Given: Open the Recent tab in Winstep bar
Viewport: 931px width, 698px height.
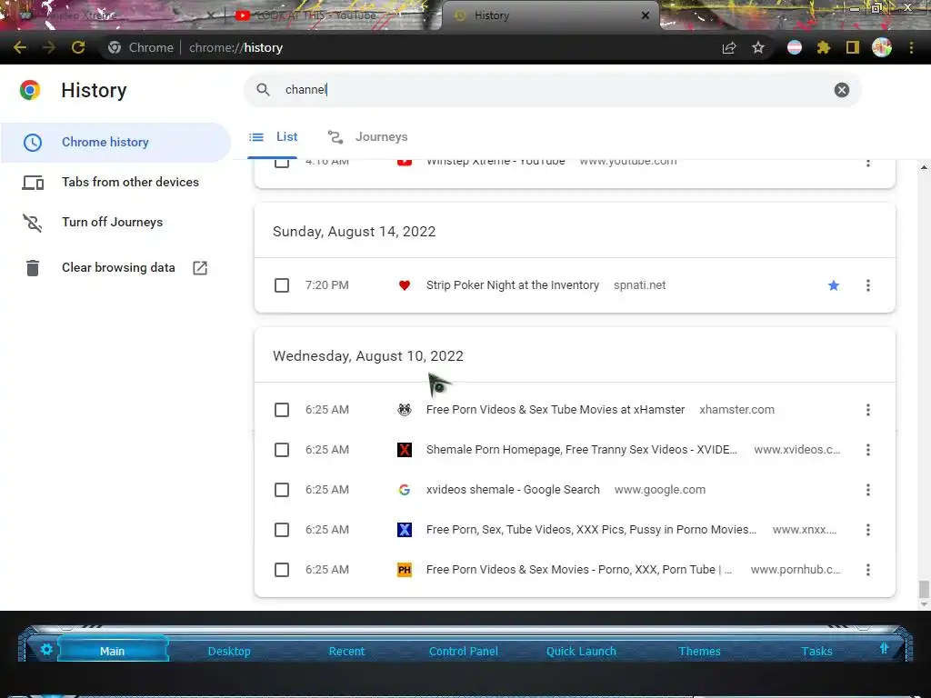Looking at the screenshot, I should [x=346, y=651].
